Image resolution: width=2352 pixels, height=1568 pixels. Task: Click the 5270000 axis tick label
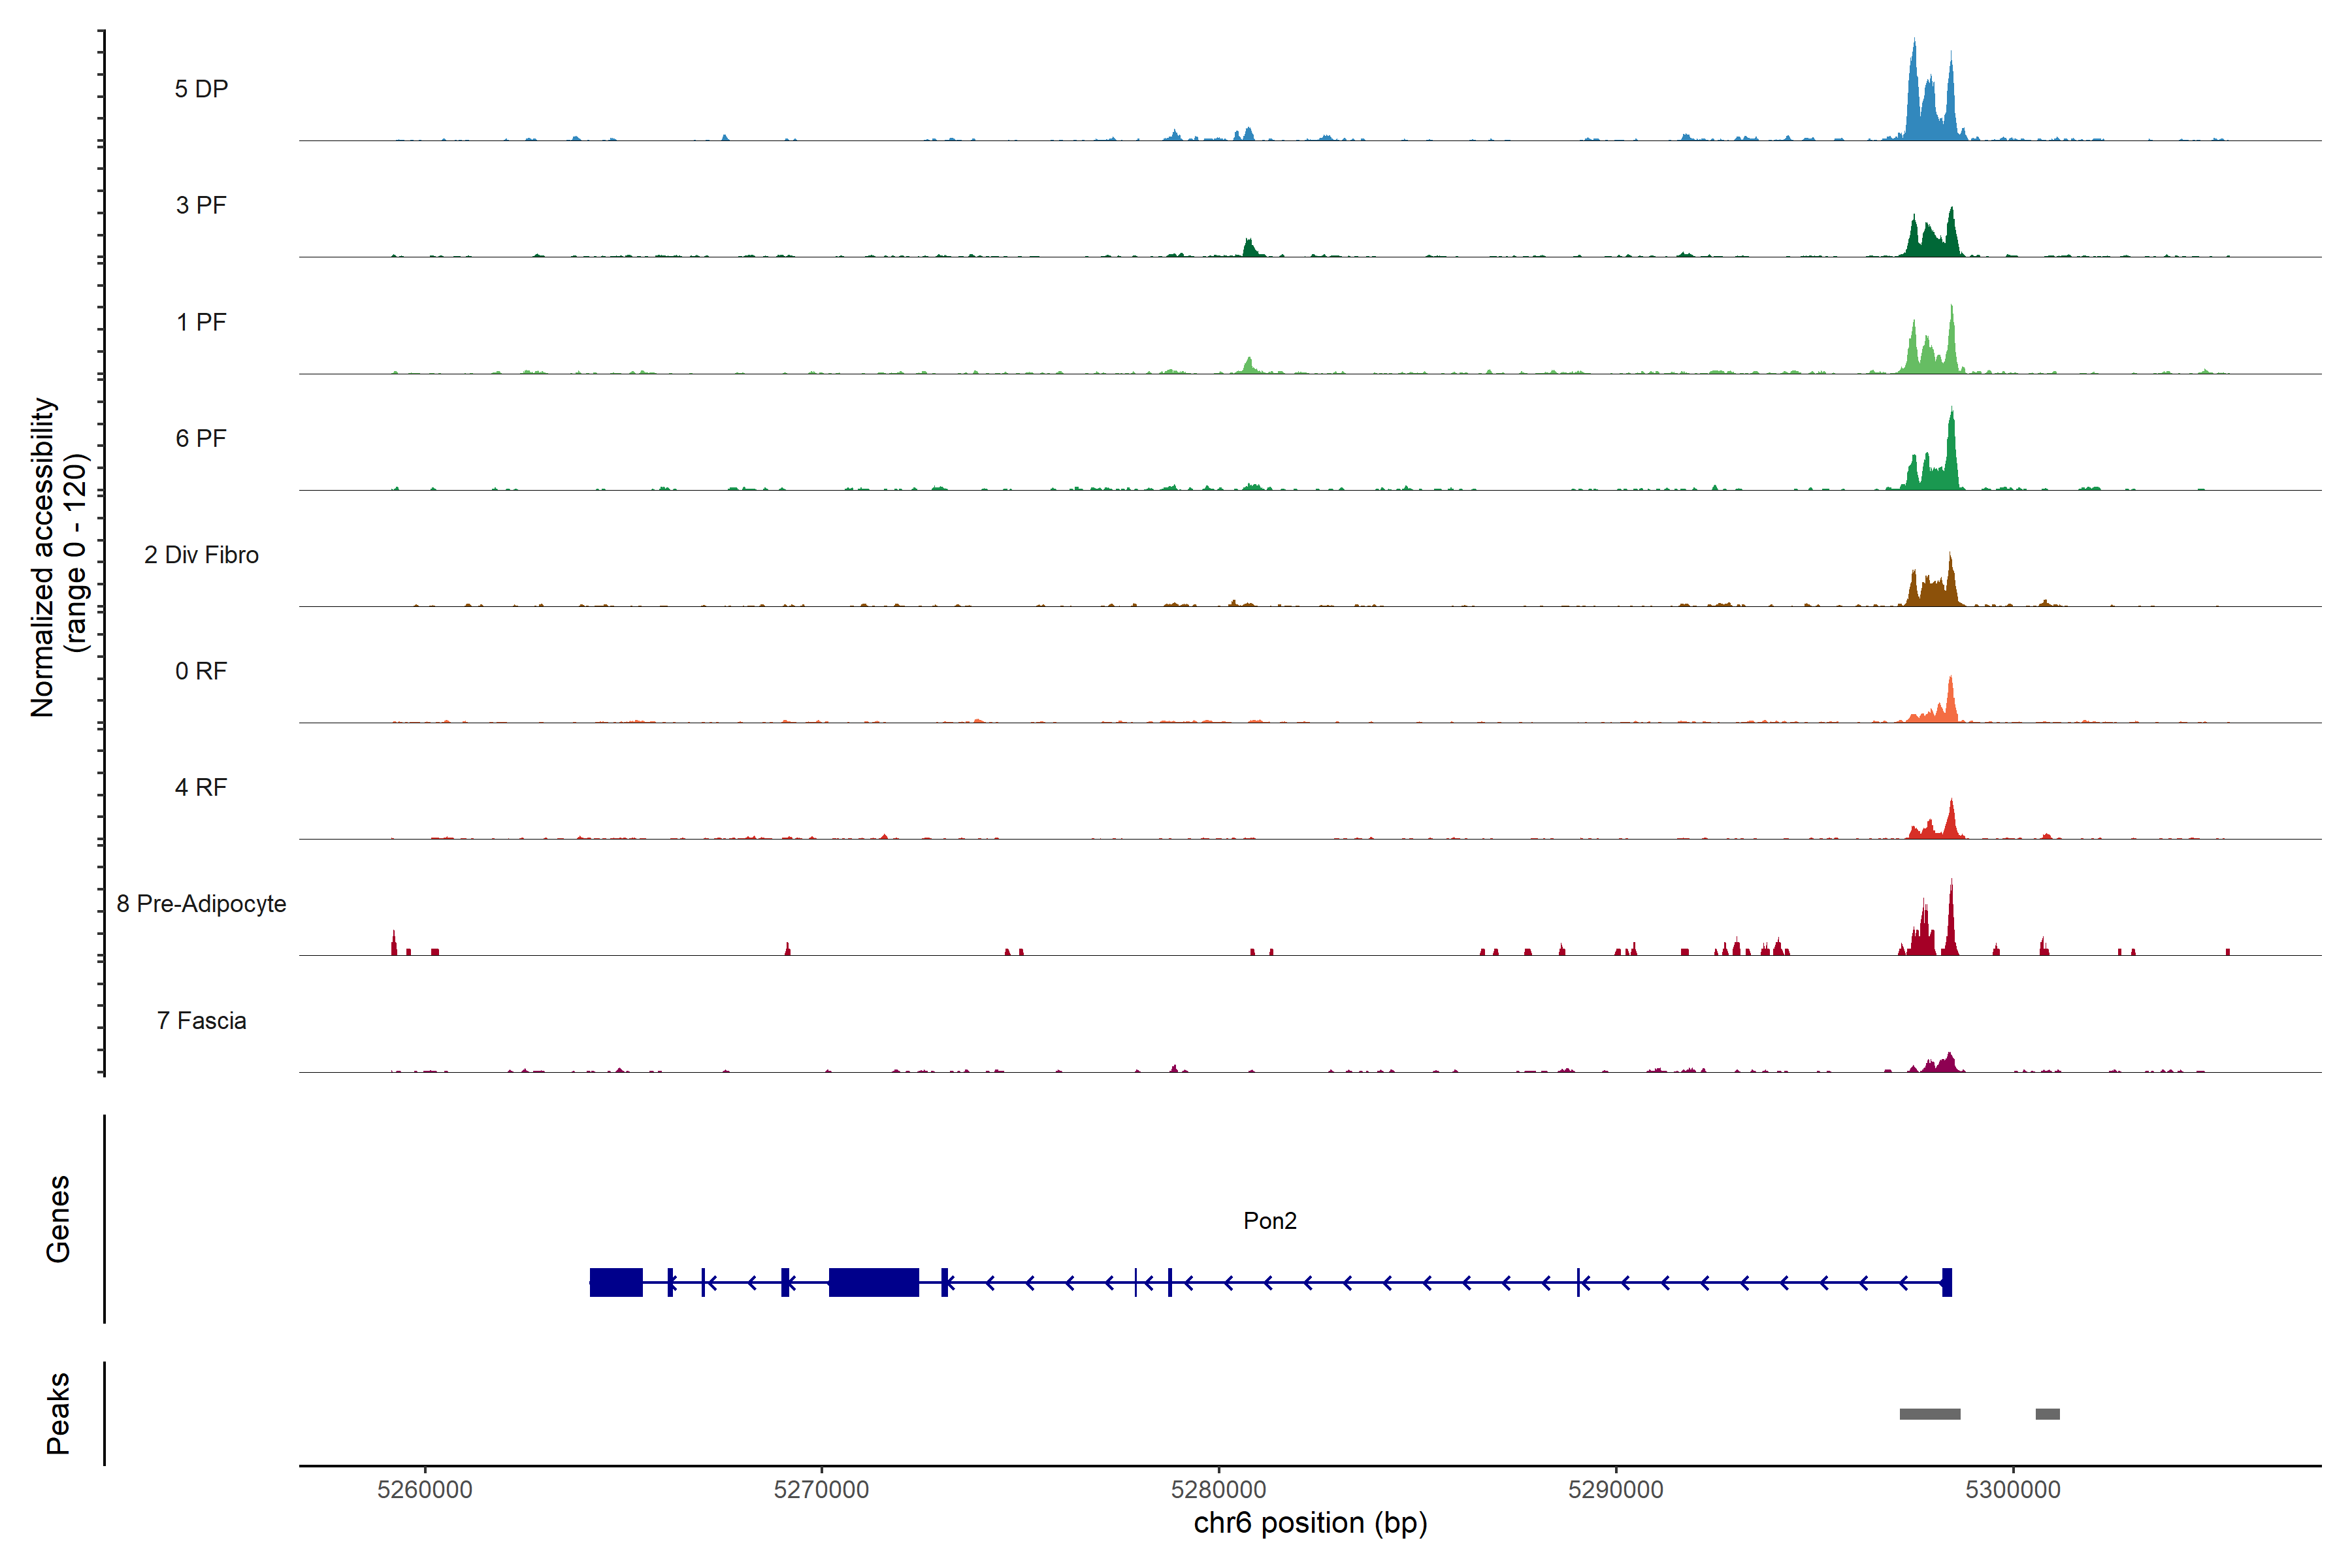point(821,1489)
